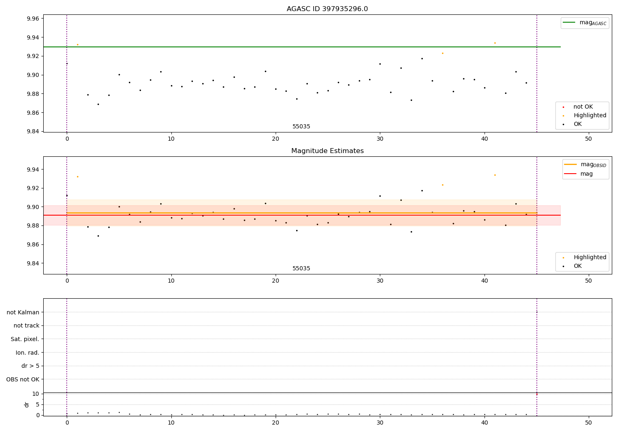
Task: Click the 9.86 tick label of middle plot
Action: [x=33, y=245]
